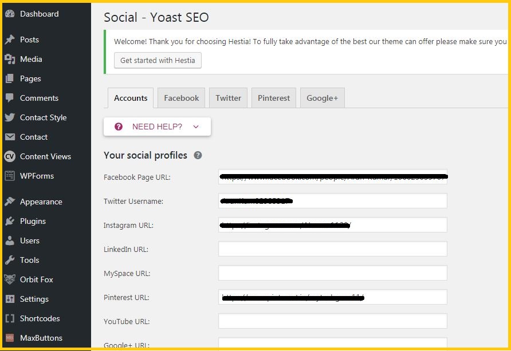Image resolution: width=511 pixels, height=351 pixels.
Task: Open MaxButtons menu item
Action: click(46, 338)
